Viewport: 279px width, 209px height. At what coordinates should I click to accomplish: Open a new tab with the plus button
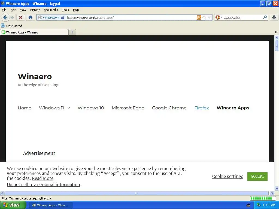tap(72, 32)
